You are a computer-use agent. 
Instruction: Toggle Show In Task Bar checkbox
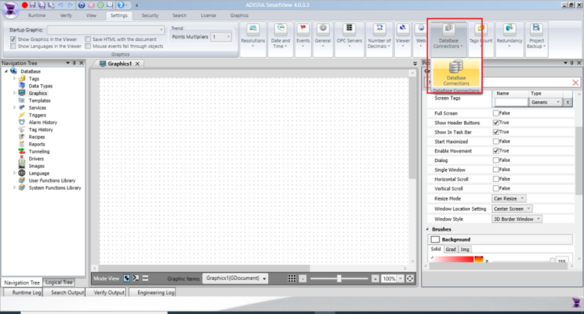point(496,132)
